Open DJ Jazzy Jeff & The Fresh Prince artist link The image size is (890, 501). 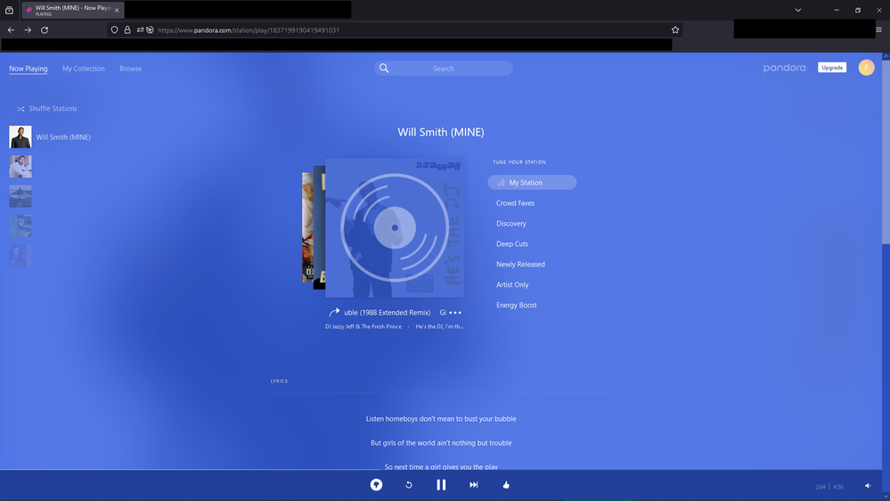point(363,326)
